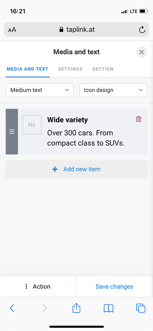The image size is (153, 331).
Task: Tap the taplink.at address bar
Action: tap(76, 29)
